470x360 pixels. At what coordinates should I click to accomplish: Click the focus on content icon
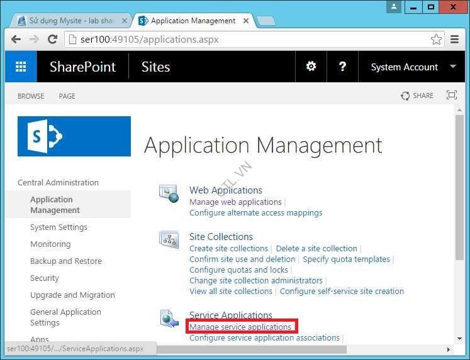pos(451,95)
